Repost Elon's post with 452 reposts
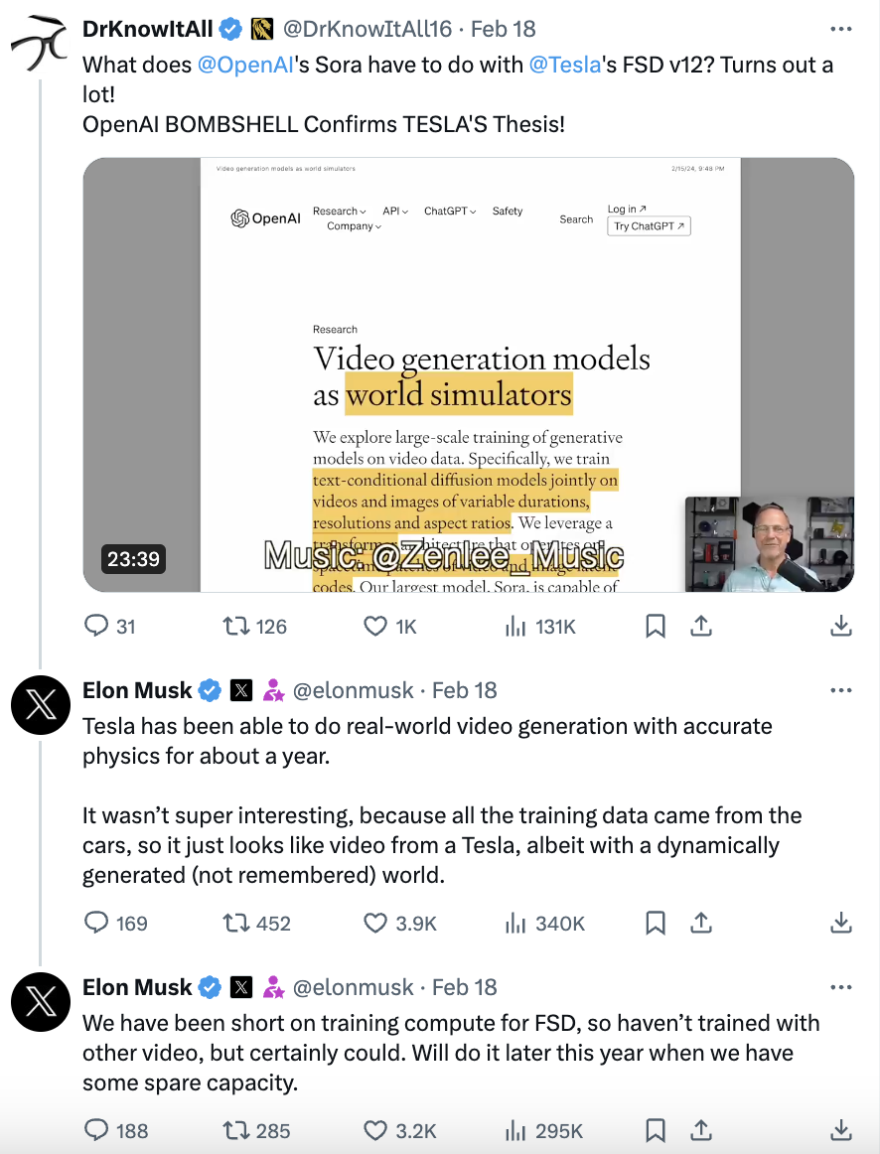 tap(235, 924)
